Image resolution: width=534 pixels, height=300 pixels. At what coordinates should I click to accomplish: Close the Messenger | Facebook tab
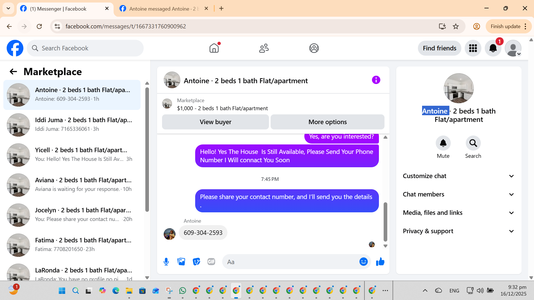tap(107, 9)
